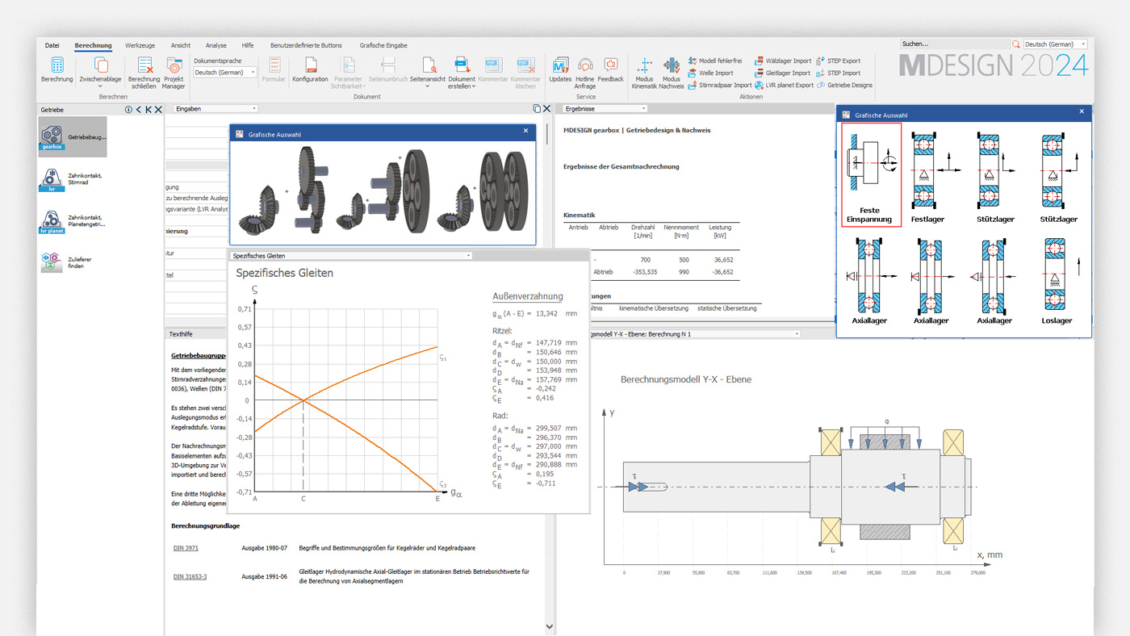Open the Datei menu
Viewport: 1130px width, 636px height.
click(x=52, y=45)
